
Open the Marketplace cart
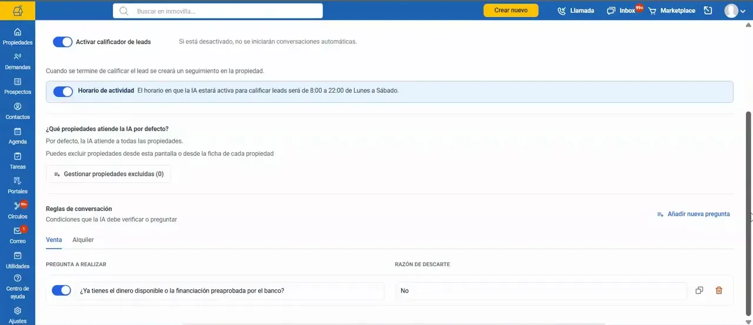(x=672, y=11)
